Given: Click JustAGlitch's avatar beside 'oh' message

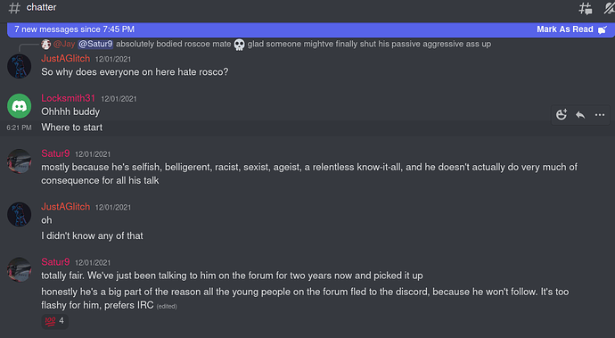Looking at the screenshot, I should 20,214.
